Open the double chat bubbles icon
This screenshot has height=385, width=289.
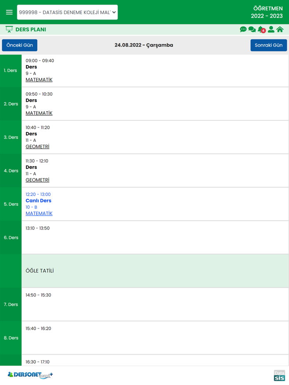pyautogui.click(x=252, y=29)
